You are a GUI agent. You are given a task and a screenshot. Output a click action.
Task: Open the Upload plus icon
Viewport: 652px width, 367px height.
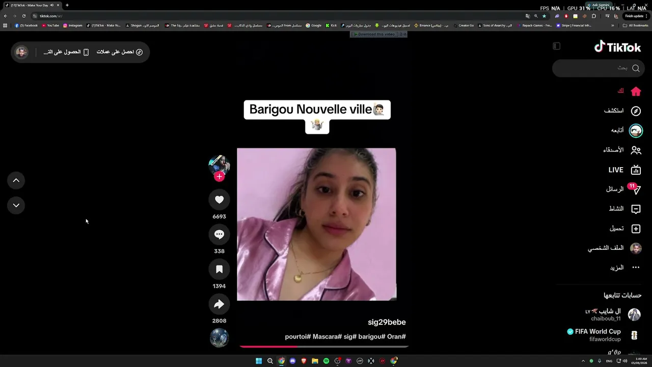(636, 229)
